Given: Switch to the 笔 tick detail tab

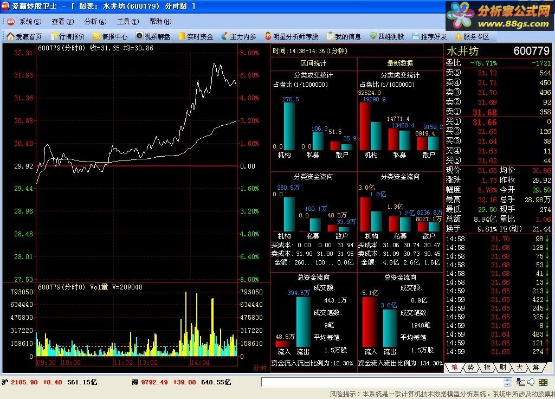Looking at the screenshot, I should click(x=454, y=368).
